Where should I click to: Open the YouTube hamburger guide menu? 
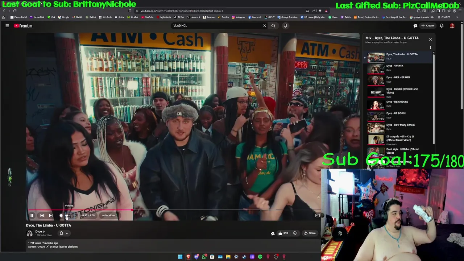pyautogui.click(x=7, y=26)
